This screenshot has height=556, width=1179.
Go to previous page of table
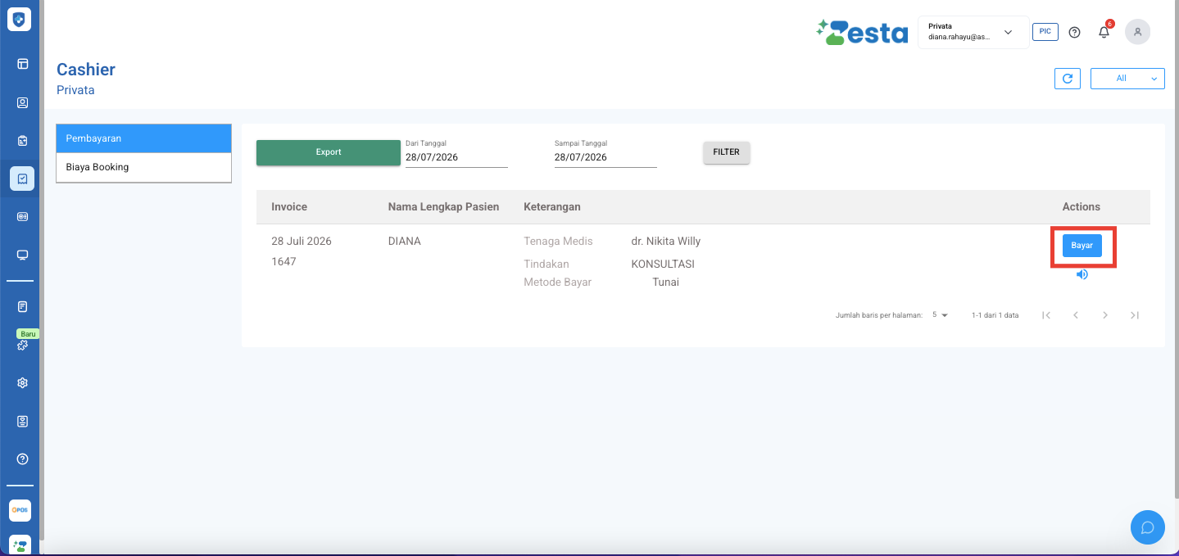tap(1076, 315)
